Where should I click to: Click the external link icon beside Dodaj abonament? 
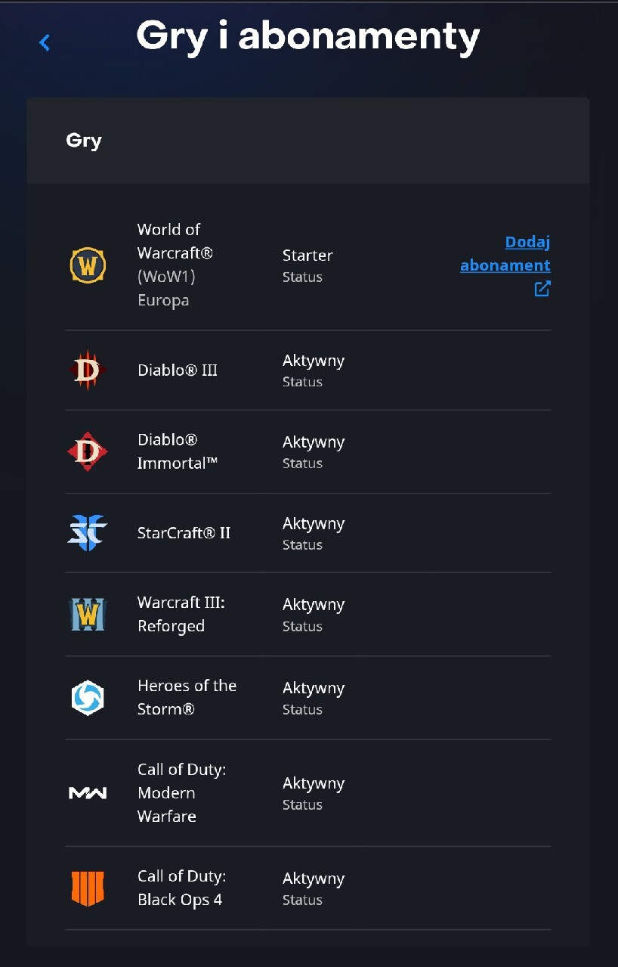(542, 288)
